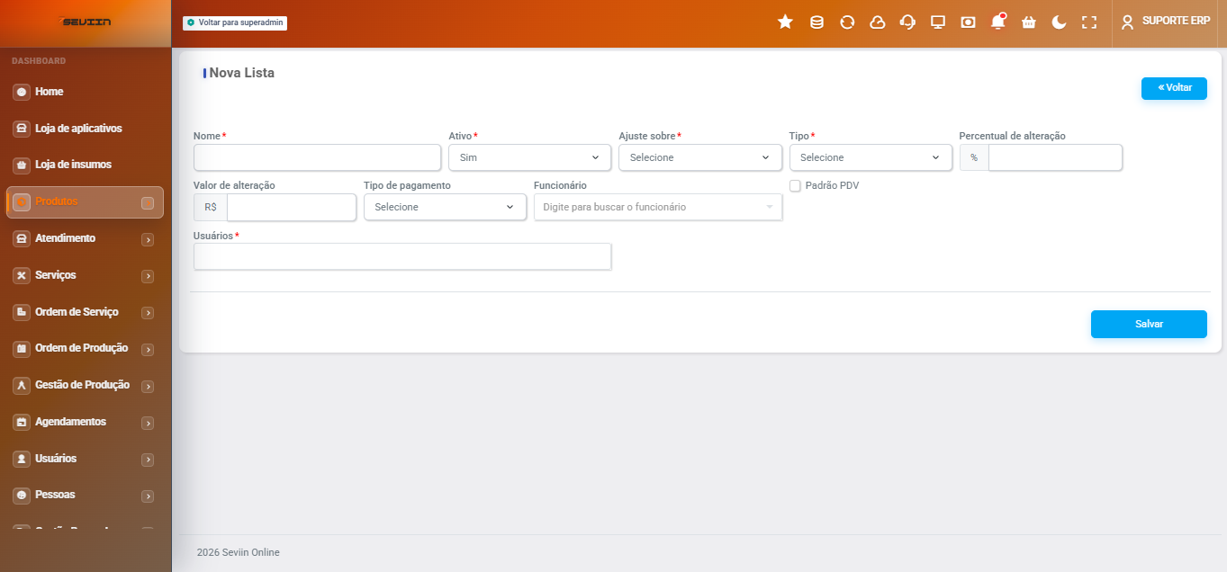Open the support headset icon

[x=907, y=22]
